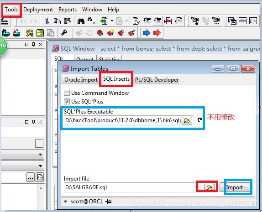Click the Import button

tap(235, 187)
